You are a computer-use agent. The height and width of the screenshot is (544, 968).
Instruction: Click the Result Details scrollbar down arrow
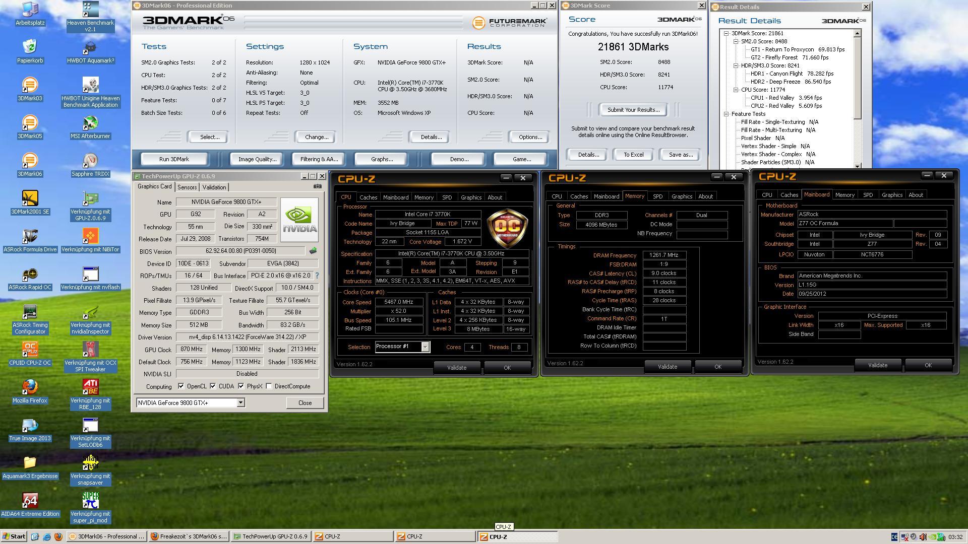pyautogui.click(x=857, y=166)
